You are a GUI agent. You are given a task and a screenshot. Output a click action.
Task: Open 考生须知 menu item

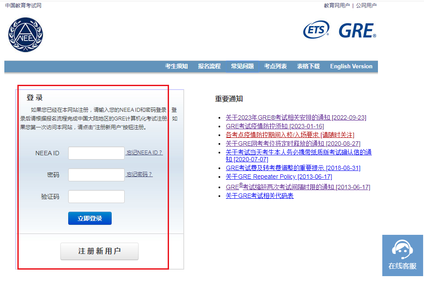tap(176, 67)
